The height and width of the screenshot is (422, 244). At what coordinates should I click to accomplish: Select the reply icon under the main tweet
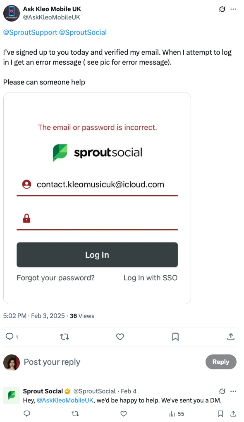pyautogui.click(x=9, y=337)
